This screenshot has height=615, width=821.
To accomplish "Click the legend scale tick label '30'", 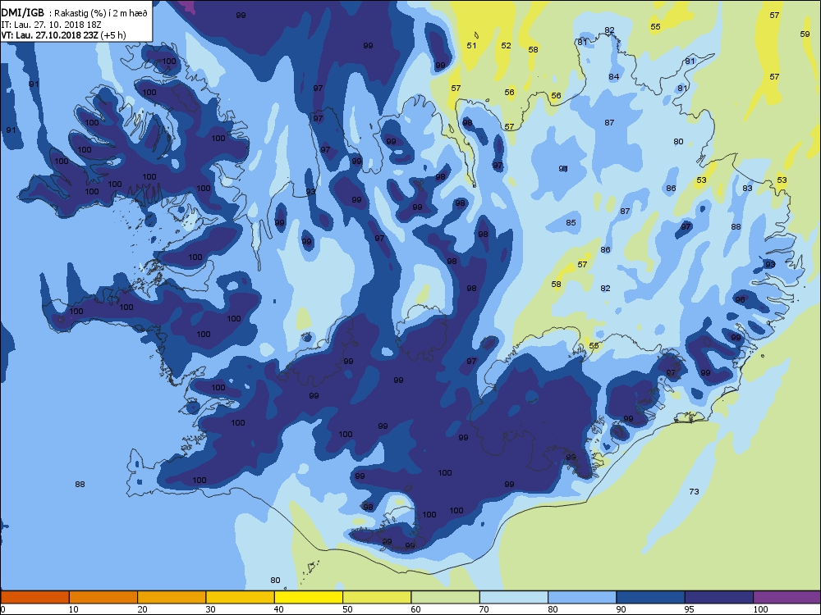I will (x=210, y=609).
